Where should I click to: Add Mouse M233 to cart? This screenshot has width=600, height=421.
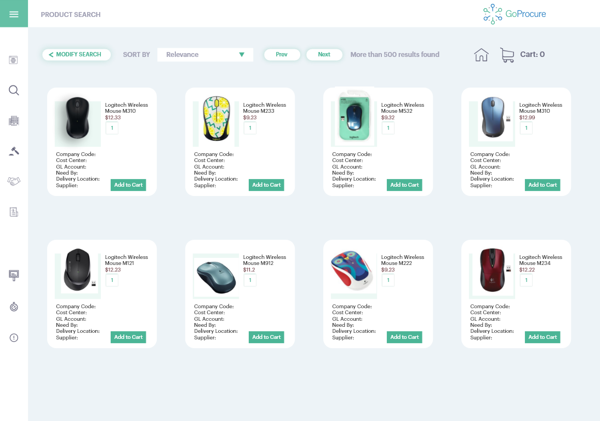click(266, 185)
